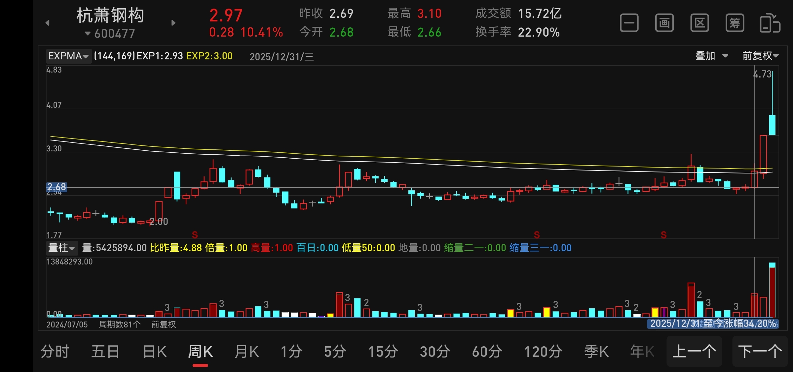This screenshot has width=793, height=372.
Task: Open the EXPMA indicator dropdown
Action: pos(68,56)
